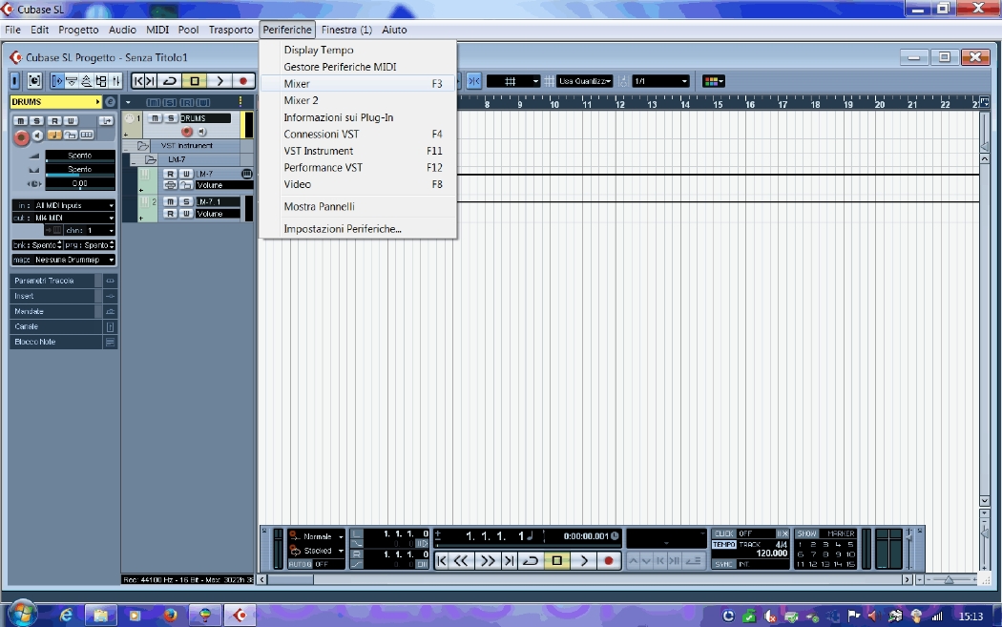Open MIDI input dropdown All MIDI Inputs
Viewport: 1002px width, 627px height.
point(64,206)
